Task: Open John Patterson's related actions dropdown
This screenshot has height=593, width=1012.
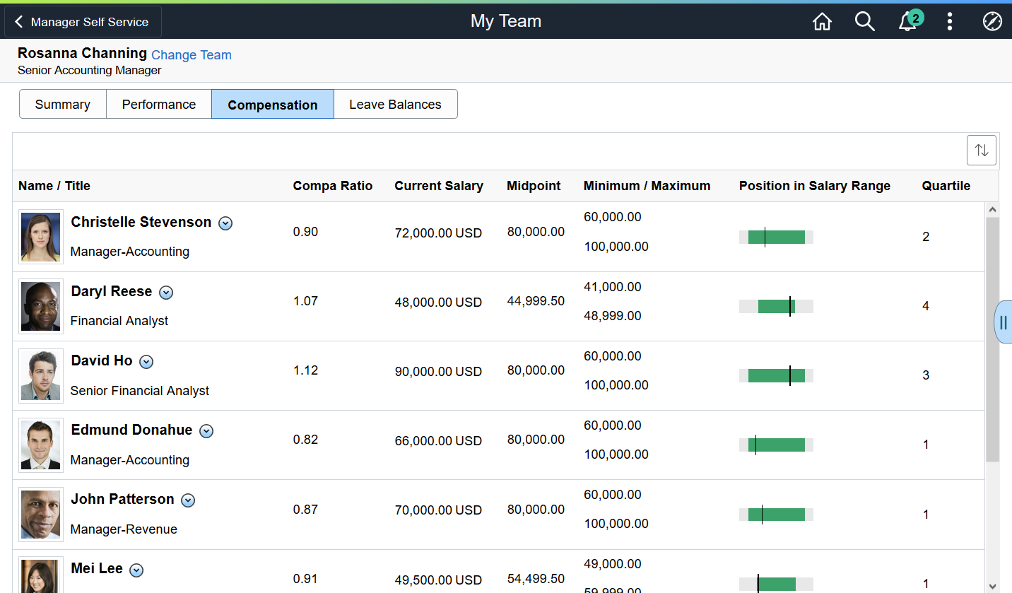Action: pyautogui.click(x=188, y=500)
